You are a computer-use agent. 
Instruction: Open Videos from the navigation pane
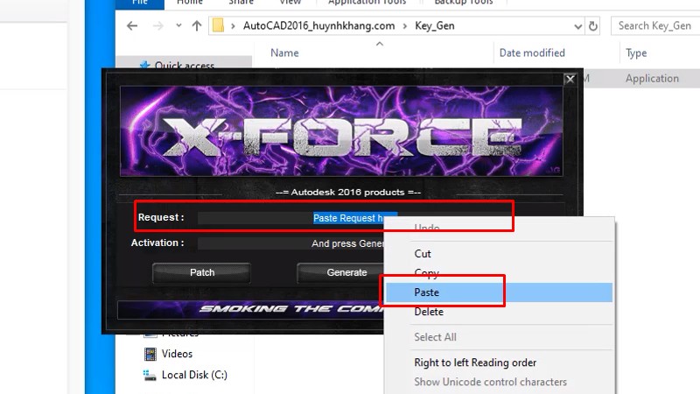coord(177,354)
